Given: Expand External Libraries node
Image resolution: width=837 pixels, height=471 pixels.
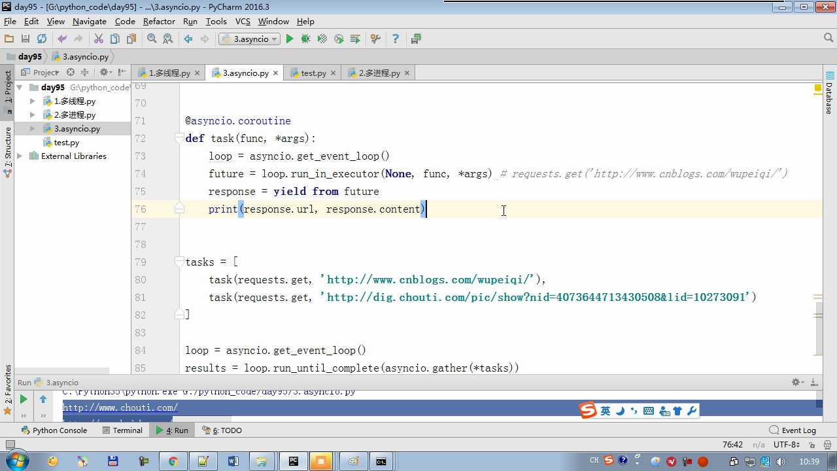Looking at the screenshot, I should click(20, 156).
